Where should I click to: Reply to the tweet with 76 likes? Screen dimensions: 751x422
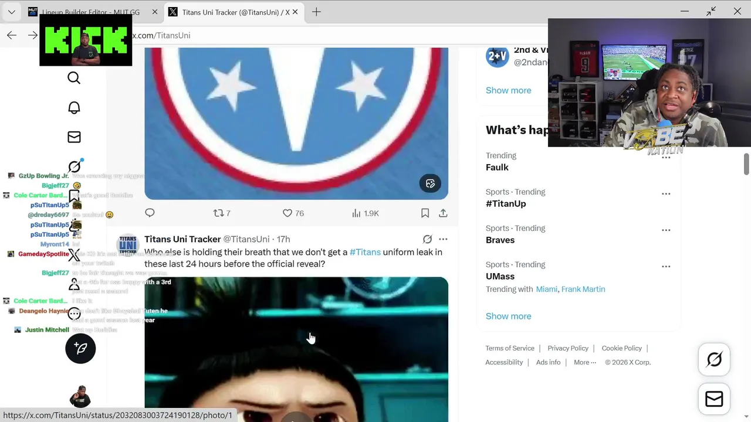[x=150, y=213]
